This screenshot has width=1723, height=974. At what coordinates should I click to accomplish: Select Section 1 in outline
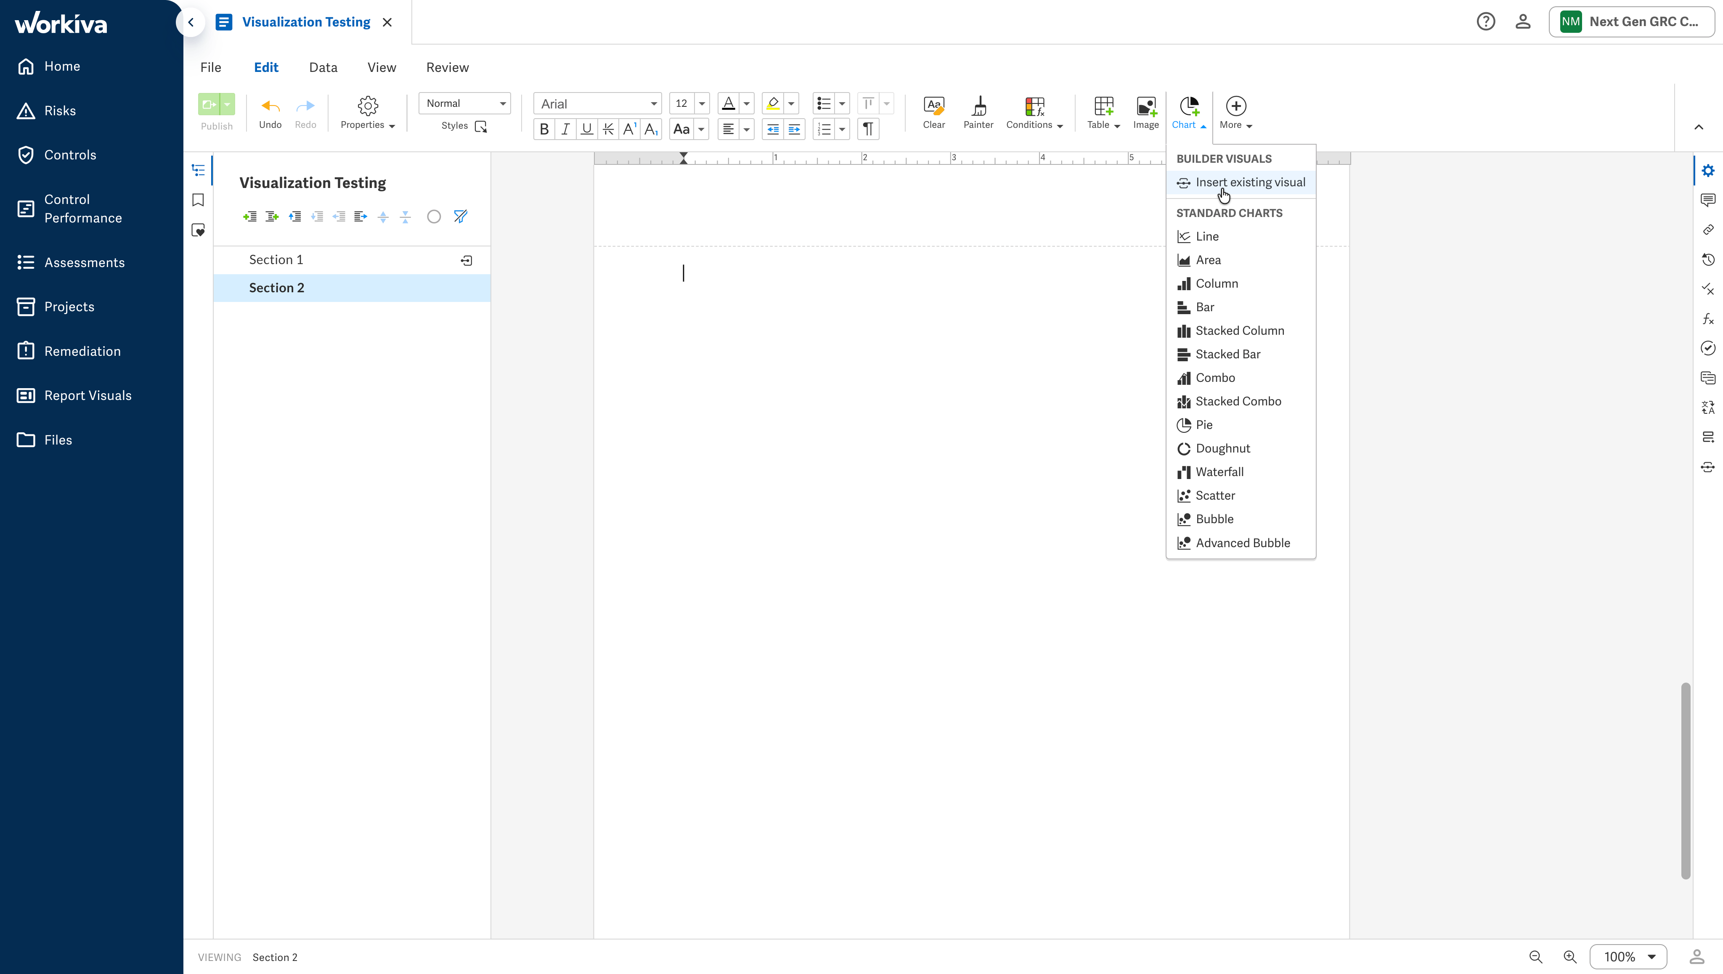pyautogui.click(x=352, y=259)
